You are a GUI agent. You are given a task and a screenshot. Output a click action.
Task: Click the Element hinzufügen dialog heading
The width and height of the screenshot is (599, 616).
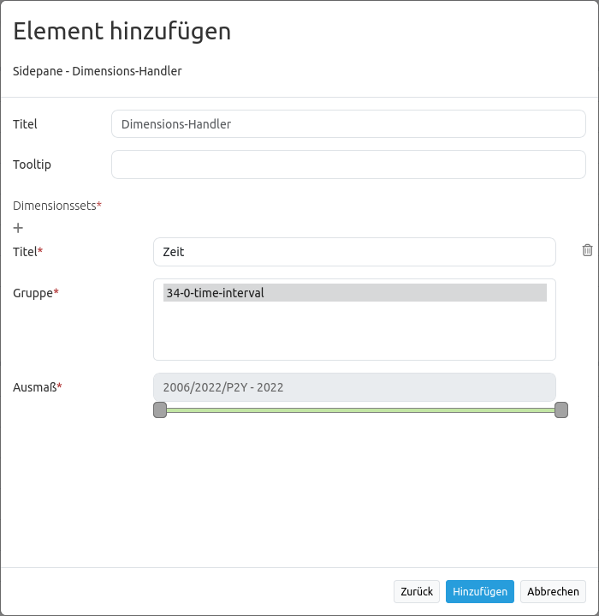click(122, 32)
